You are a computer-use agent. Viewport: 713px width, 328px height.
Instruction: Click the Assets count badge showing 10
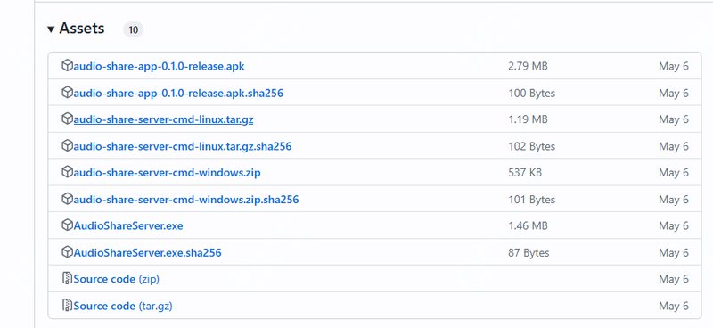[133, 30]
